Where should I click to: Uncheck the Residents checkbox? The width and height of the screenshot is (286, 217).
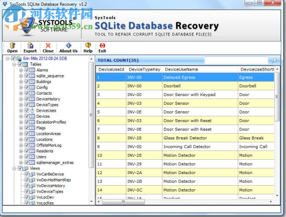(27, 151)
